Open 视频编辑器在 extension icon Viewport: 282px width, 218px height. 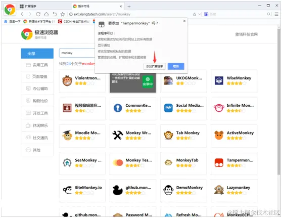[x=67, y=108]
